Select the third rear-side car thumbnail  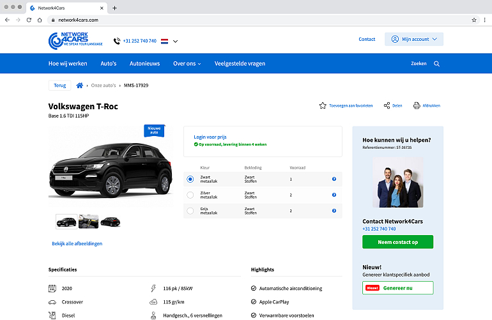click(111, 222)
